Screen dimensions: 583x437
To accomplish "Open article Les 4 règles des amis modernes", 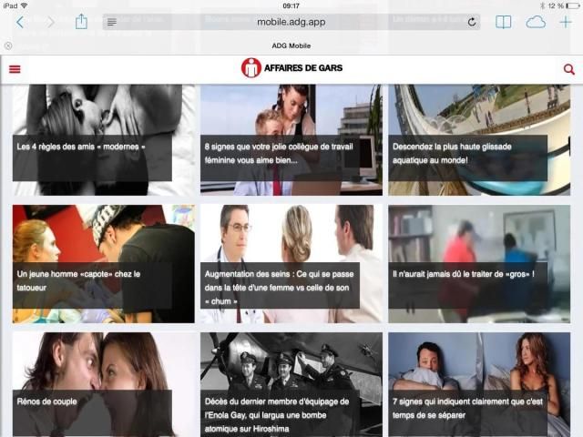I will [103, 139].
